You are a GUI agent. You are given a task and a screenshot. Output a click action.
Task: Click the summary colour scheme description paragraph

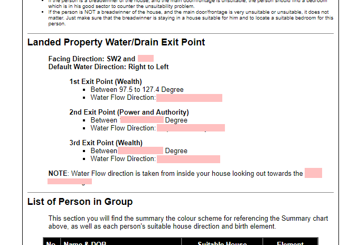tap(189, 222)
